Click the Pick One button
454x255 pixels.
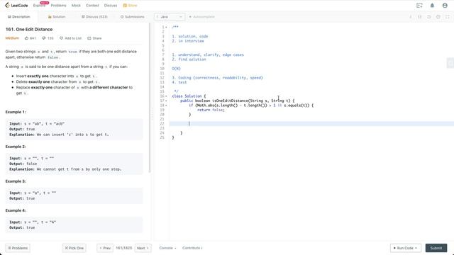click(x=74, y=248)
